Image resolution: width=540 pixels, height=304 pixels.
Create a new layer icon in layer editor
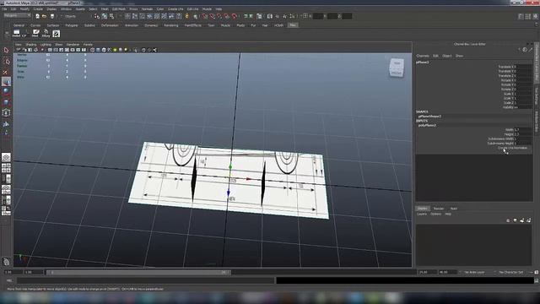point(521,220)
